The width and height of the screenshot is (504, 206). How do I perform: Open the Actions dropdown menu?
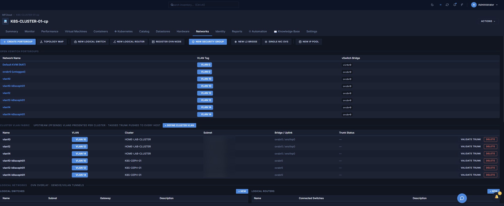(x=488, y=21)
